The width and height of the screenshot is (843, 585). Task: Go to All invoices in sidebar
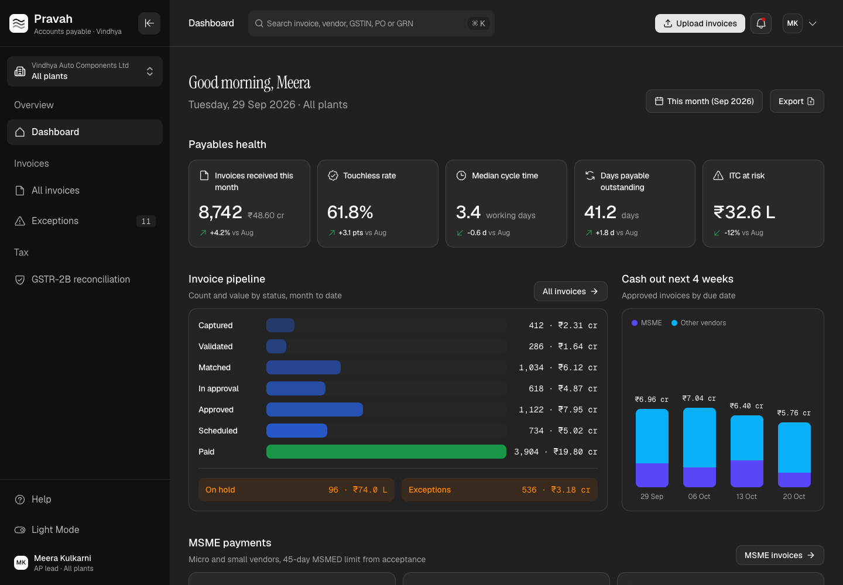tap(85, 191)
